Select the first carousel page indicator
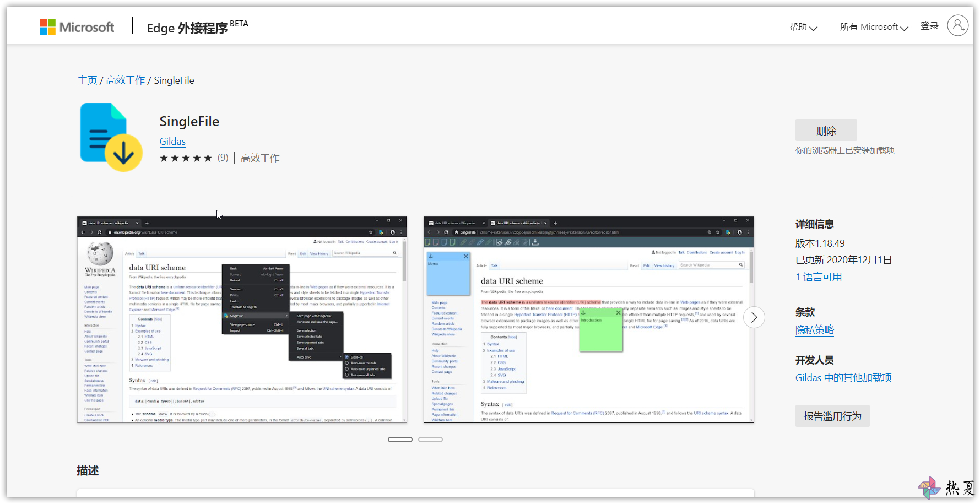Viewport: 980px width, 504px height. coord(400,440)
